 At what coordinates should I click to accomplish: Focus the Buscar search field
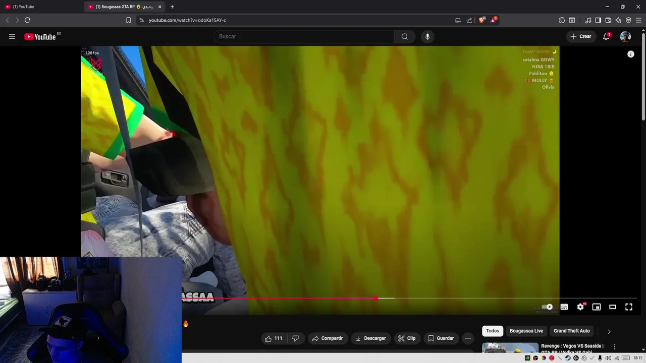304,36
